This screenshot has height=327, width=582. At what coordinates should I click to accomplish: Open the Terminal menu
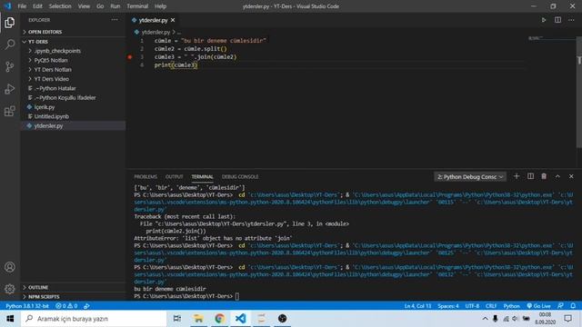137,6
